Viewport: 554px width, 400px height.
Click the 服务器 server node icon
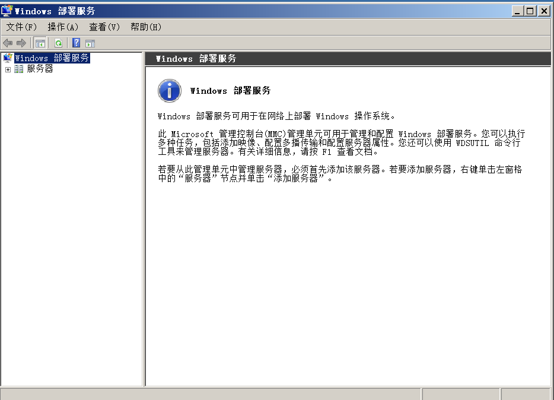[19, 69]
